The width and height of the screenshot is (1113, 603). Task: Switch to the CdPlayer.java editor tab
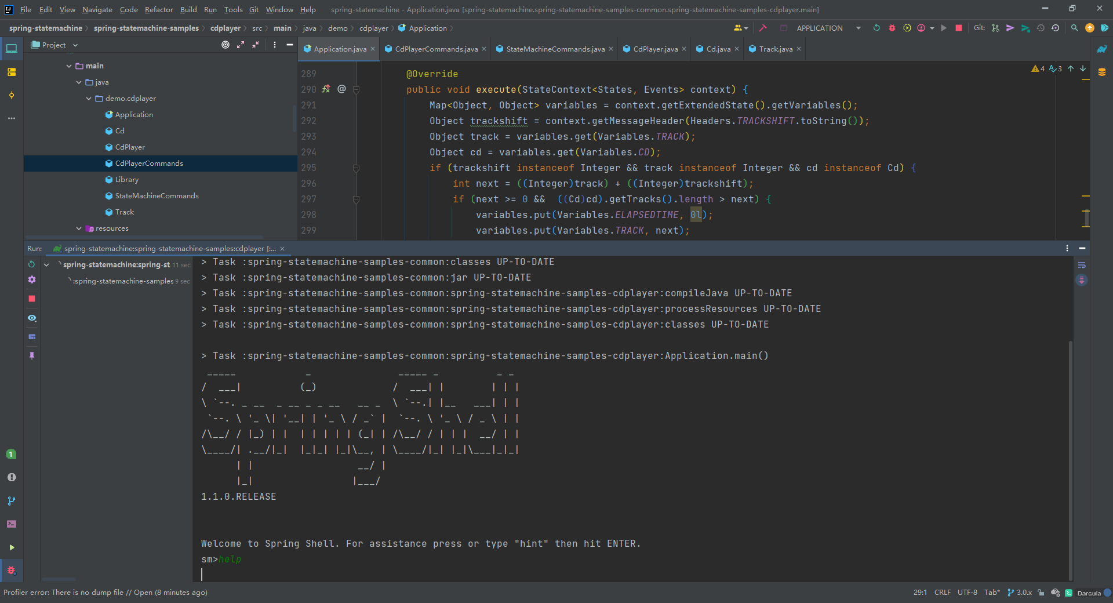(x=654, y=49)
